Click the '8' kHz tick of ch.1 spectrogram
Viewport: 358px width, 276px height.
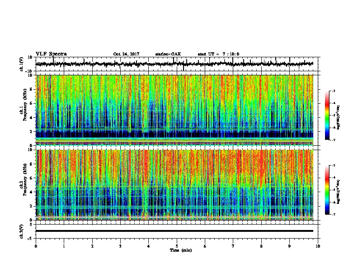pyautogui.click(x=32, y=89)
